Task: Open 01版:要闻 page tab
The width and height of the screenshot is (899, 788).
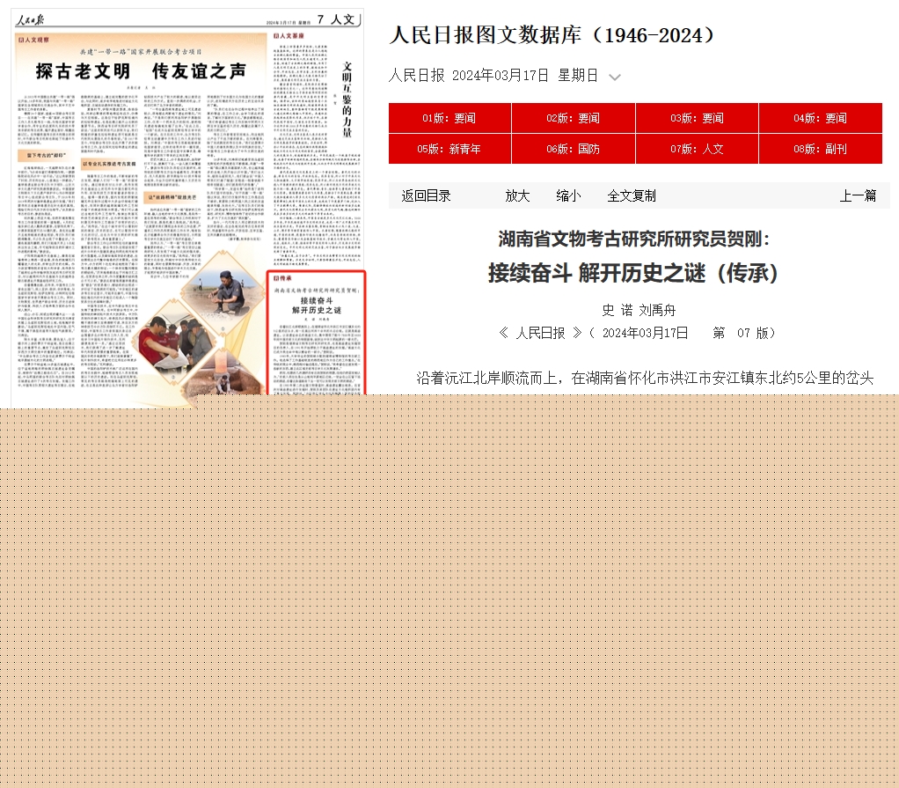Action: [x=449, y=118]
